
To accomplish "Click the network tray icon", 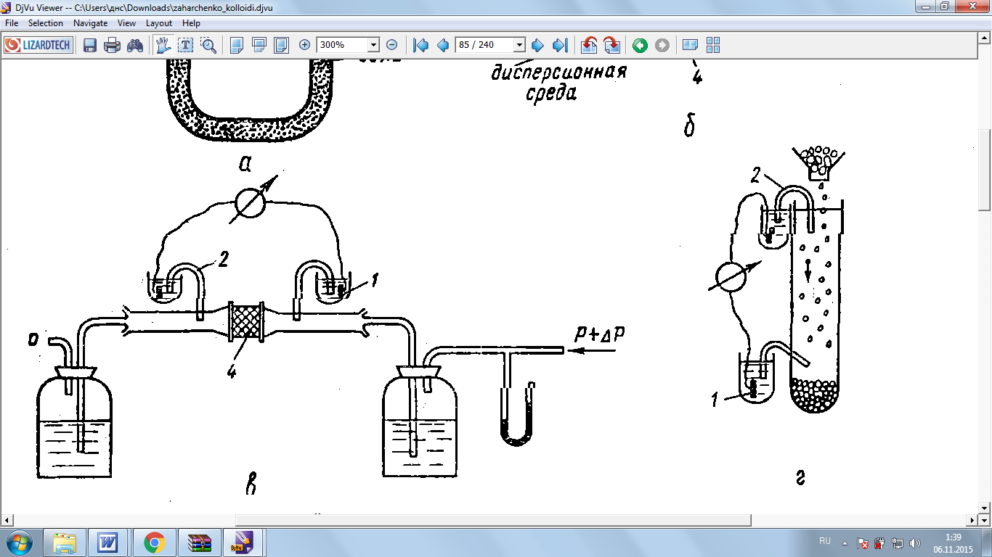I will point(898,542).
